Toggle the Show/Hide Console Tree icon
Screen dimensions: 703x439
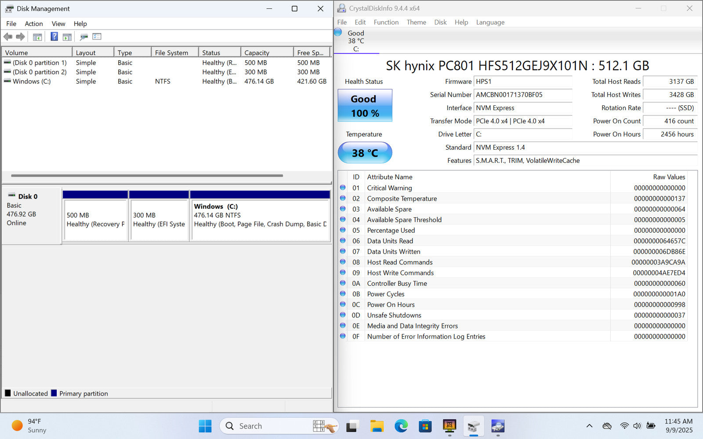point(37,37)
